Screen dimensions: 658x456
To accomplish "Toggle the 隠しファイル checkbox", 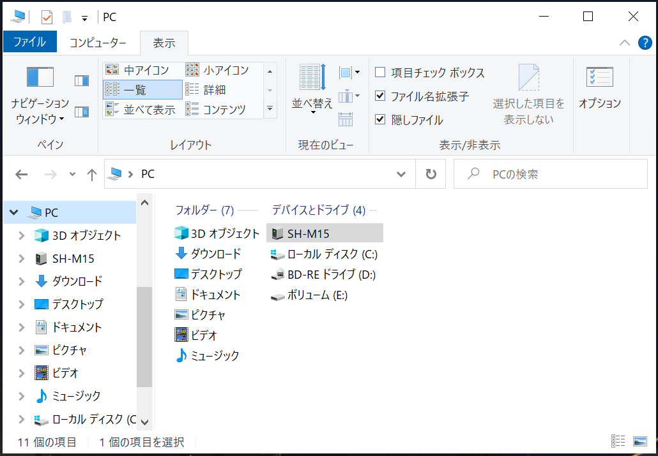I will [x=380, y=120].
